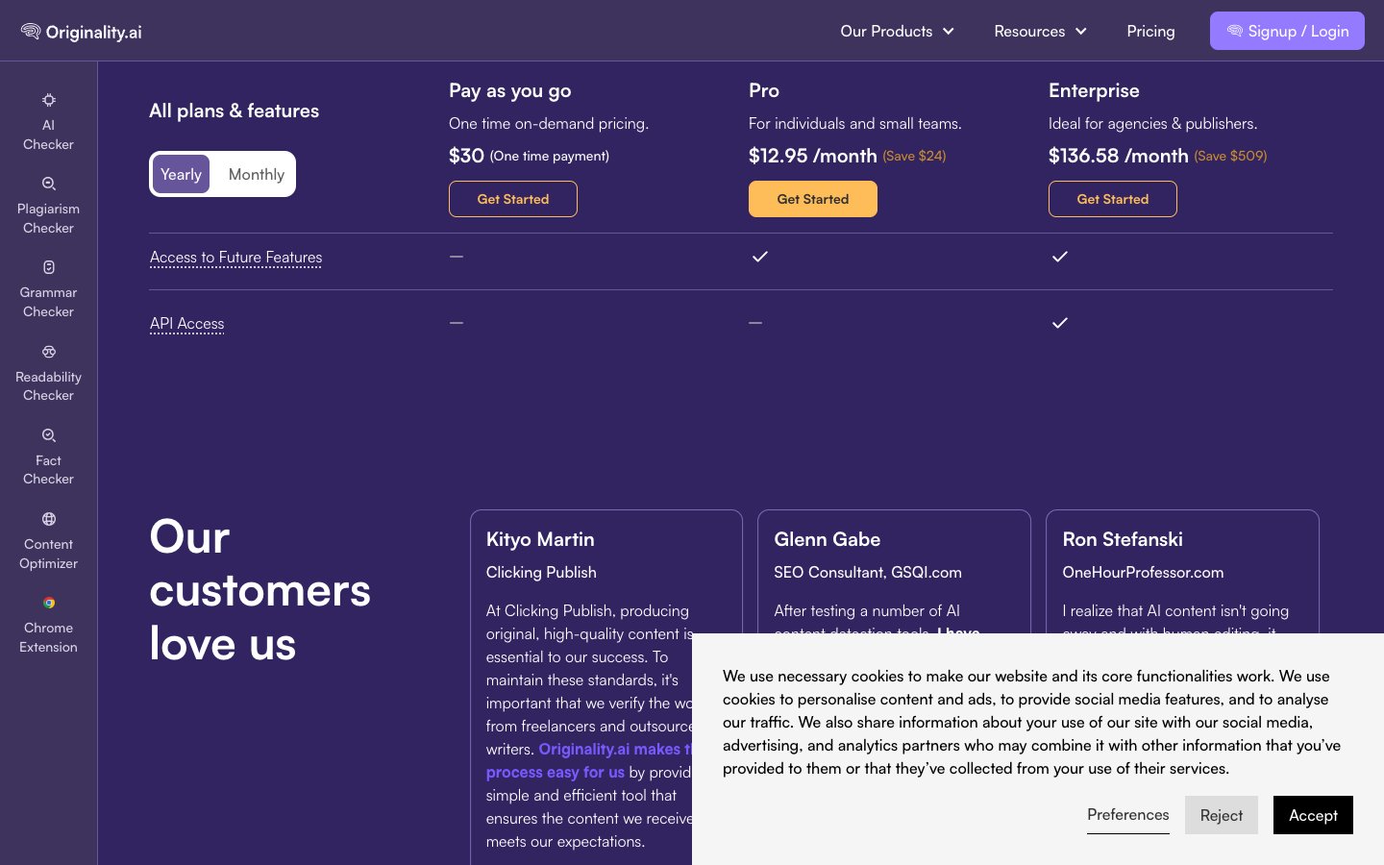This screenshot has width=1384, height=865.
Task: Open the Plagiarism Checker sidebar icon
Action: (x=49, y=184)
